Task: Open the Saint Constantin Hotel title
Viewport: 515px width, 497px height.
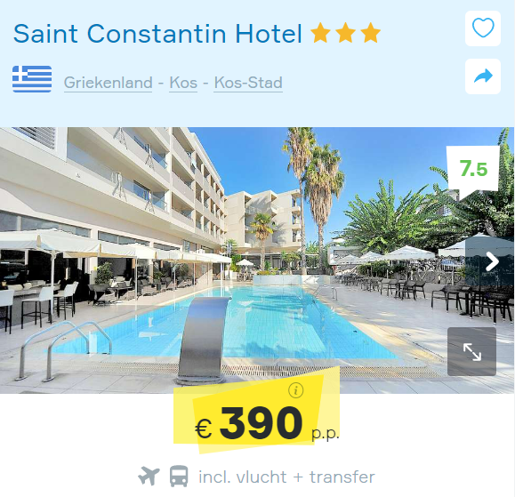Action: tap(157, 34)
